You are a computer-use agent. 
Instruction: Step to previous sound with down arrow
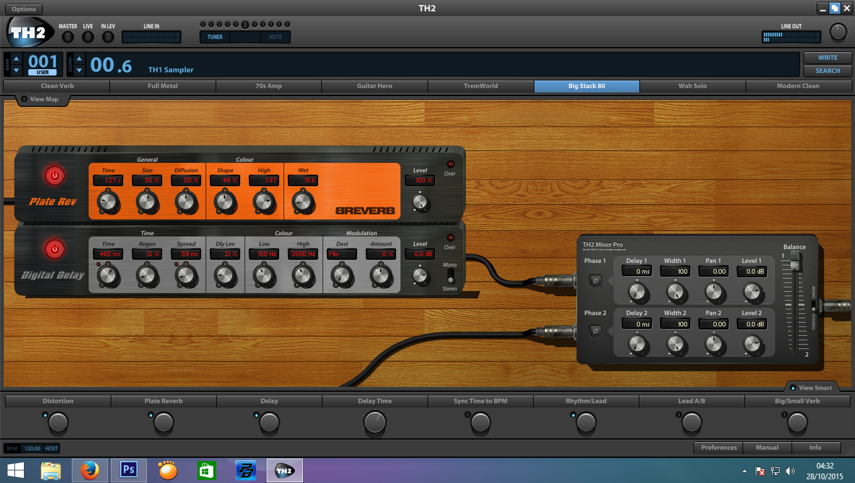coord(79,70)
